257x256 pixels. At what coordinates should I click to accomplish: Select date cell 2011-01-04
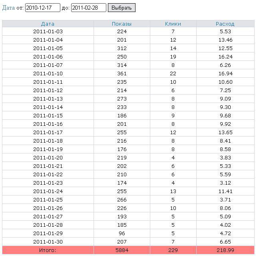tap(48, 40)
